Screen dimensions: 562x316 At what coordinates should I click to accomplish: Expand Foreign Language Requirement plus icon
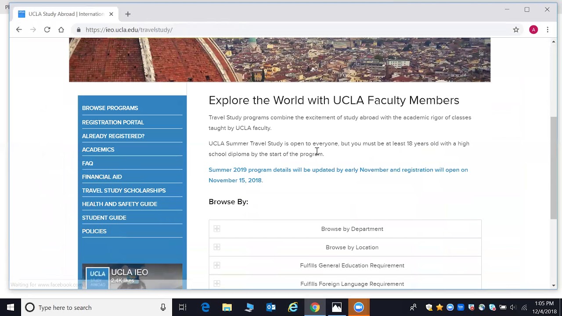[217, 284]
